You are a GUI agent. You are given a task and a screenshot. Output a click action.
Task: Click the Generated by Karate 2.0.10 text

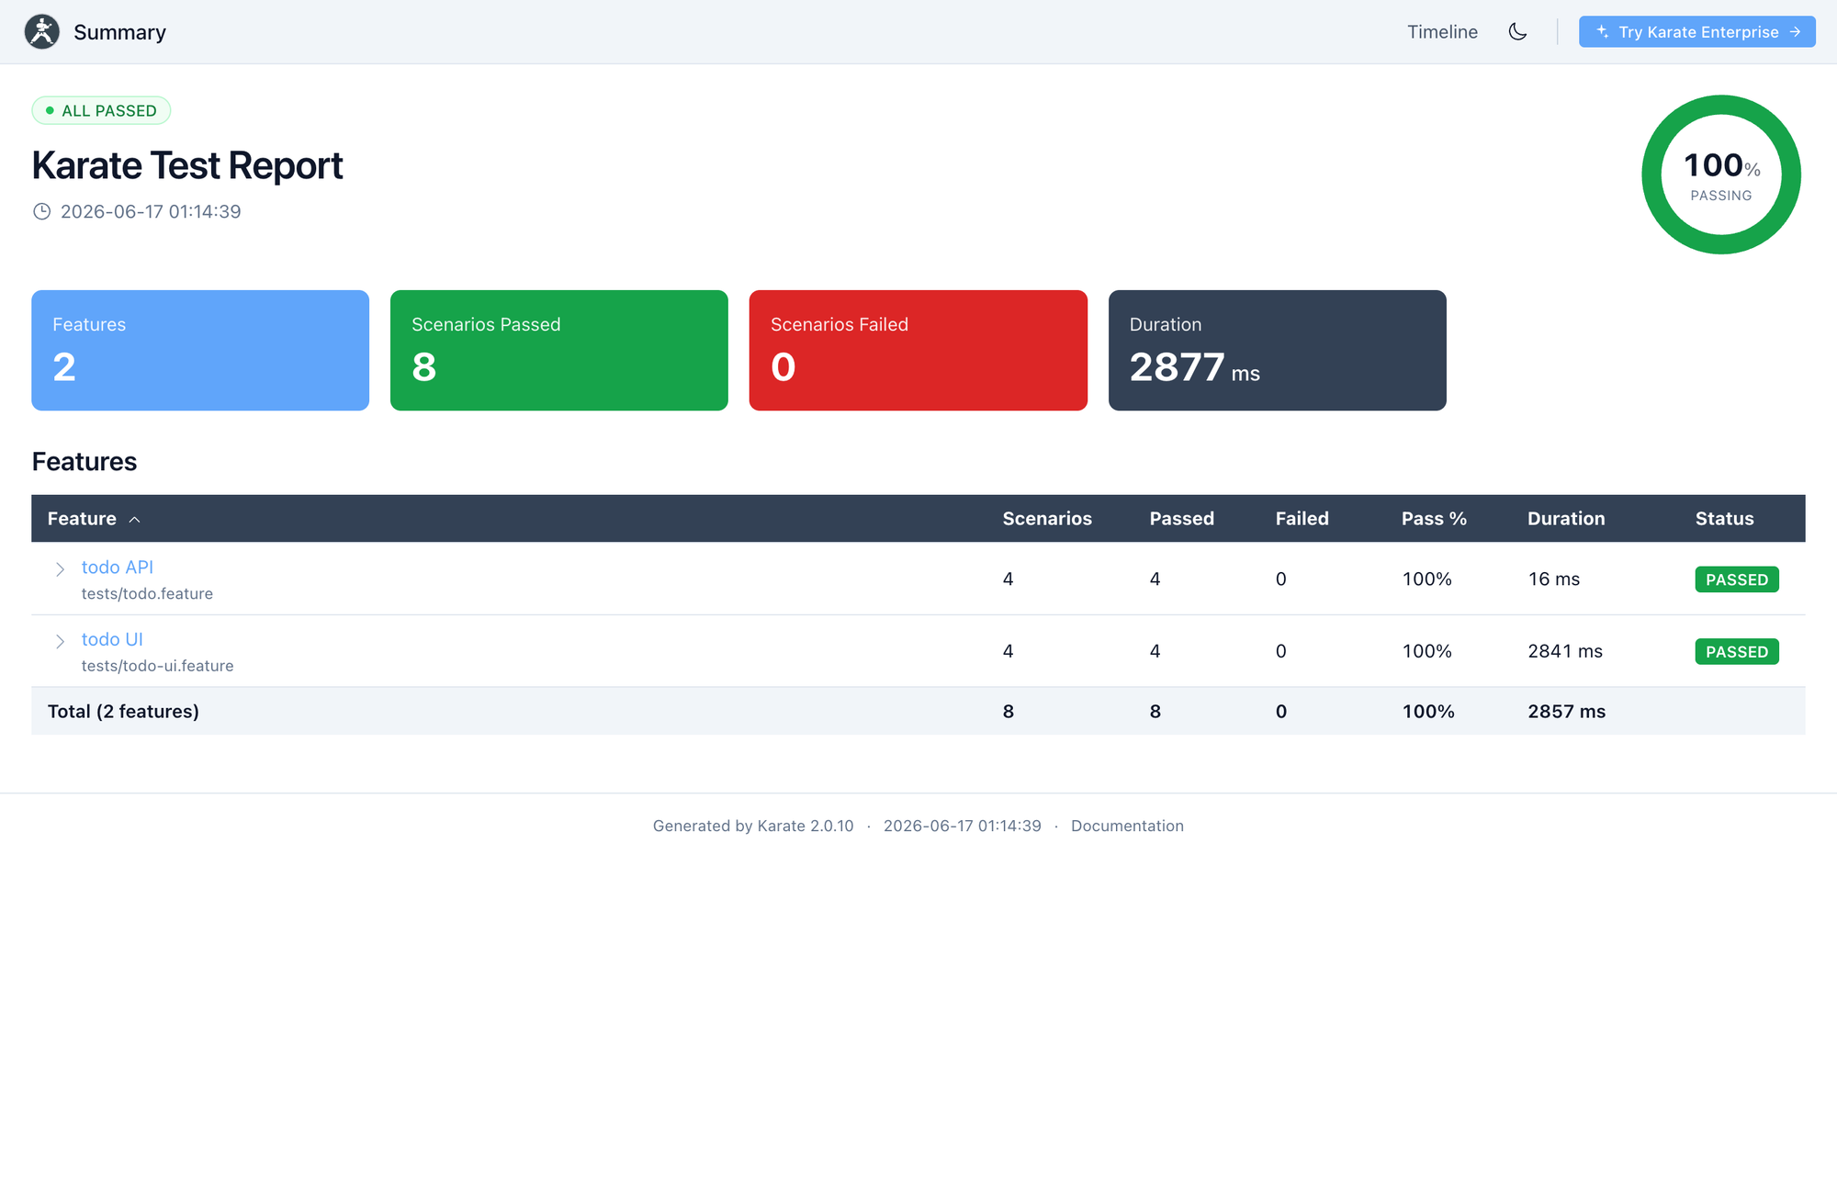753,826
